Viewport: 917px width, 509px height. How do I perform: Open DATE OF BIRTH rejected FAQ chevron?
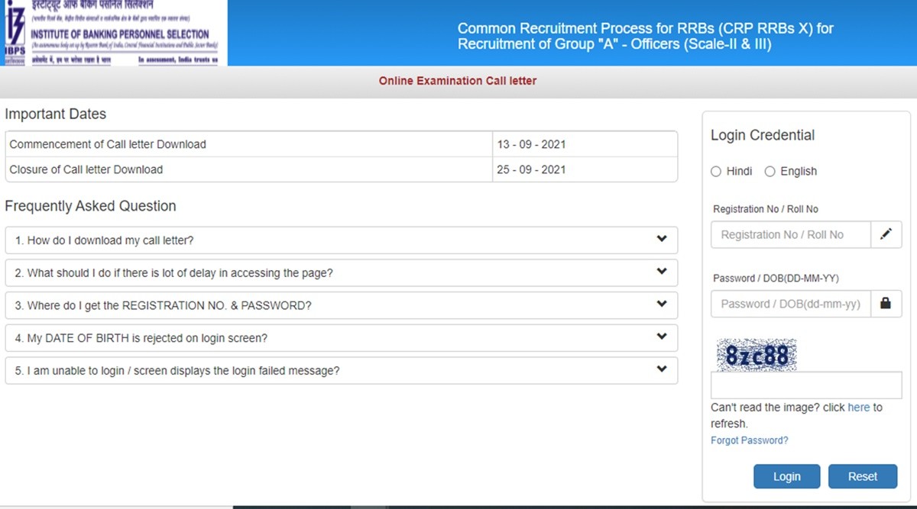pos(661,337)
